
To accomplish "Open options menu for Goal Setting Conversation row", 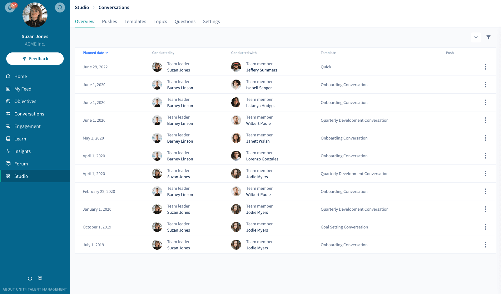I will [486, 227].
